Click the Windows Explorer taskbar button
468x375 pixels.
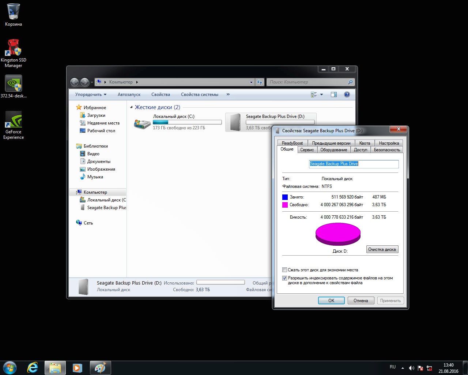[55, 368]
